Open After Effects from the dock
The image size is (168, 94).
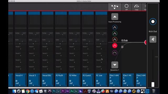(x=67, y=91)
